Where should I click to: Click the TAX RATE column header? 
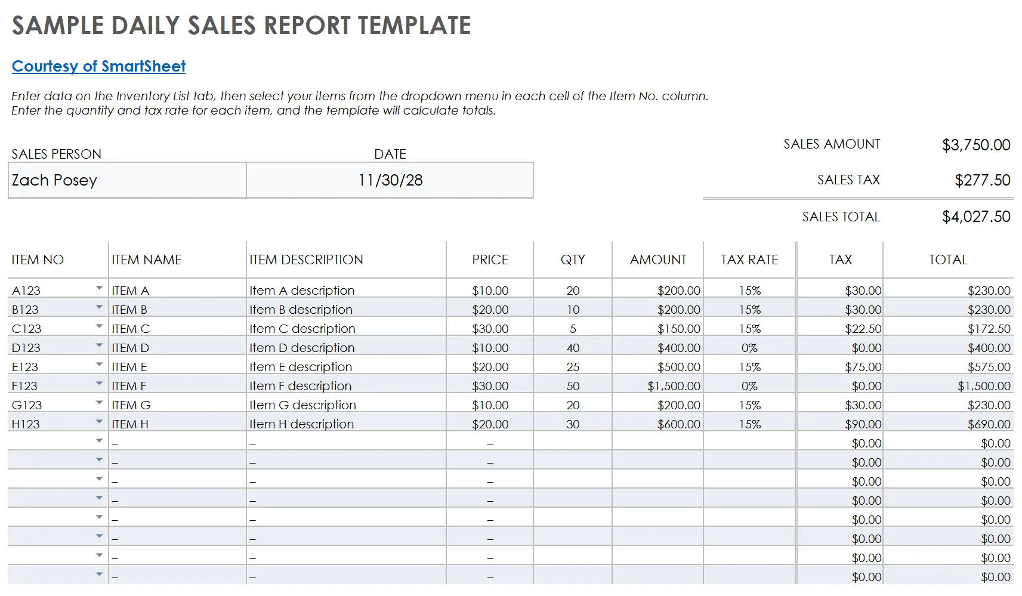tap(749, 260)
